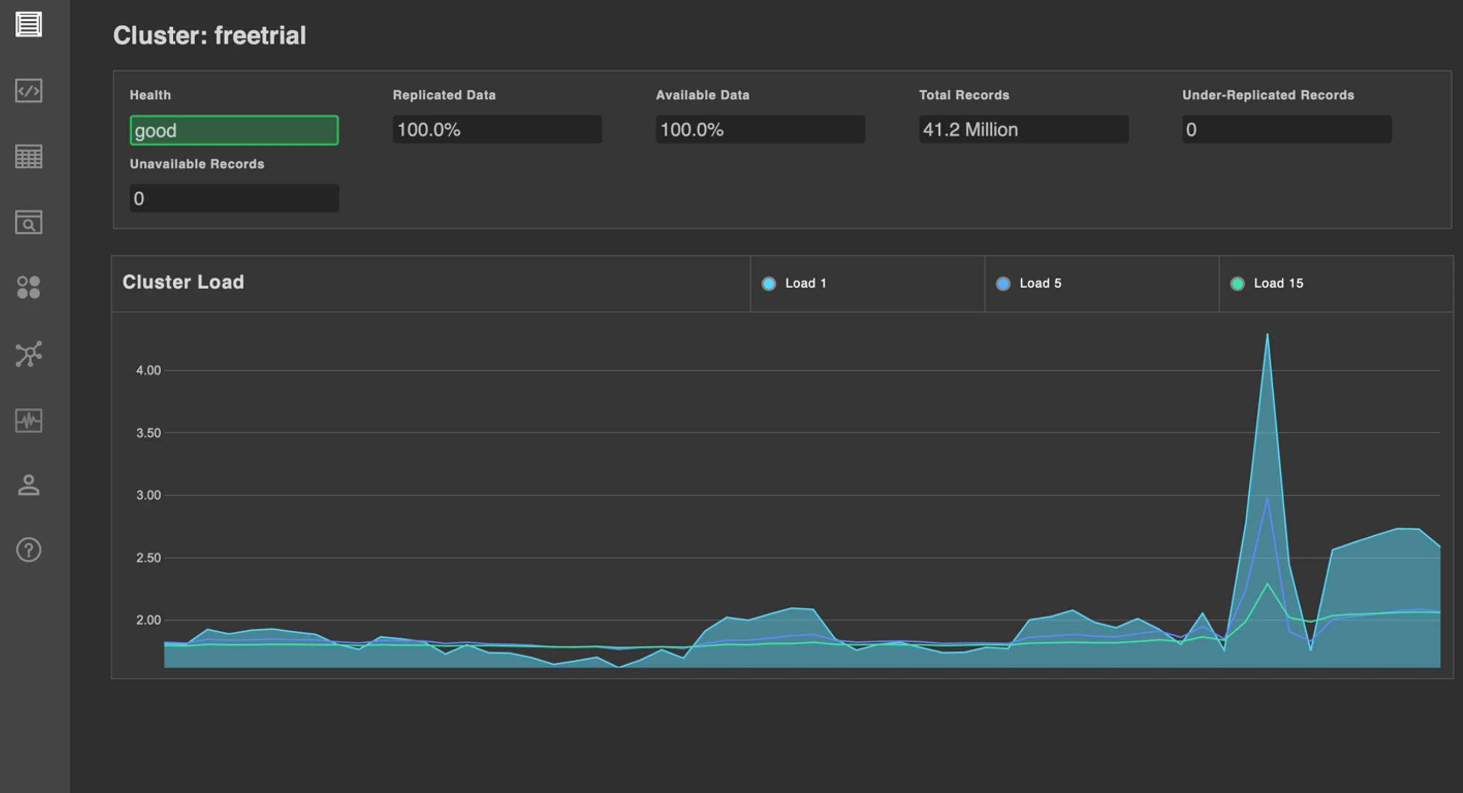Open the four-circles shards icon in sidebar
The width and height of the screenshot is (1463, 793).
(28, 288)
